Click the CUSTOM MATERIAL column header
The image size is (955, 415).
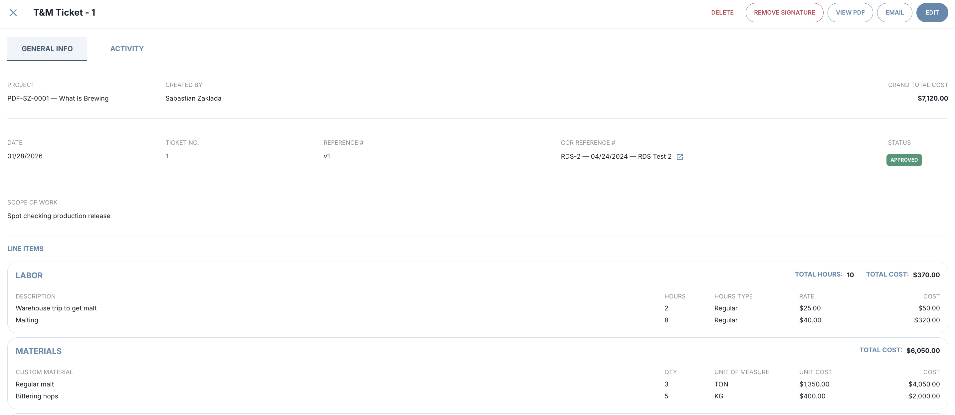point(44,372)
